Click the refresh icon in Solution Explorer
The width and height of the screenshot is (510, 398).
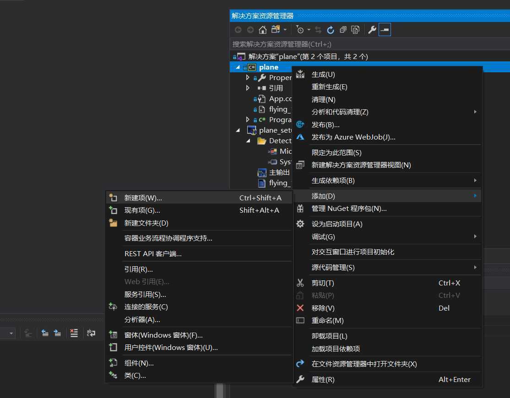[331, 30]
